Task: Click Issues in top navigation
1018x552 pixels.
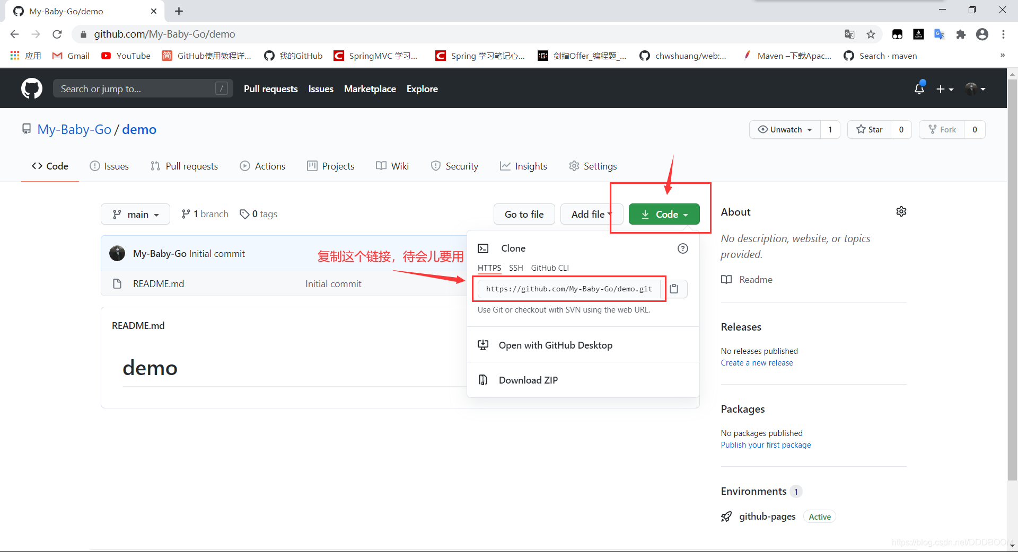Action: tap(321, 89)
